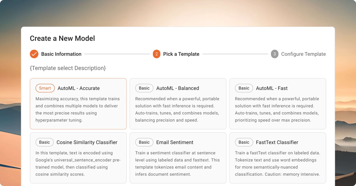Click the Basic badge on Cosine Similarity Classifier
Image resolution: width=356 pixels, height=186 pixels.
[44, 142]
